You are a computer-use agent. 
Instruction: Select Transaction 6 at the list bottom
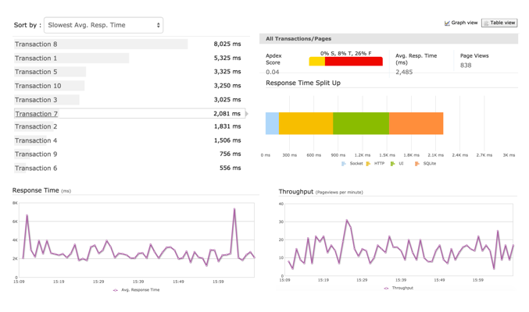coord(36,168)
